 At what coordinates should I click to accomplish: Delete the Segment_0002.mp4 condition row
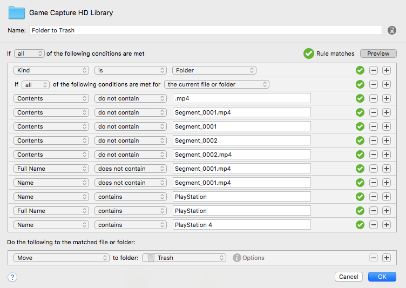tap(373, 155)
